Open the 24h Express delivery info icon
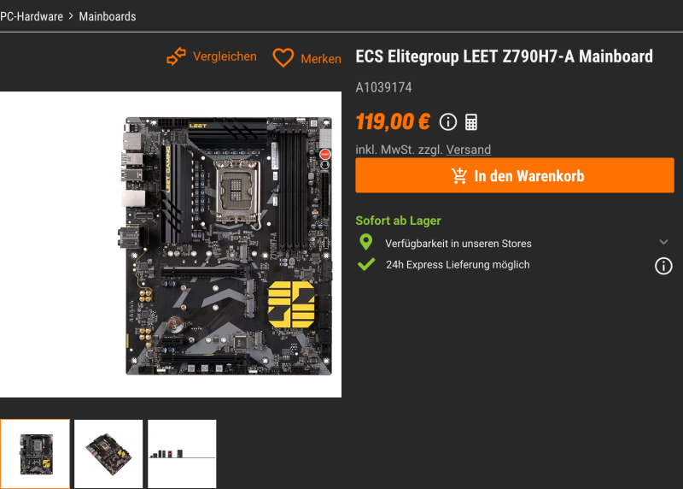 (x=663, y=266)
